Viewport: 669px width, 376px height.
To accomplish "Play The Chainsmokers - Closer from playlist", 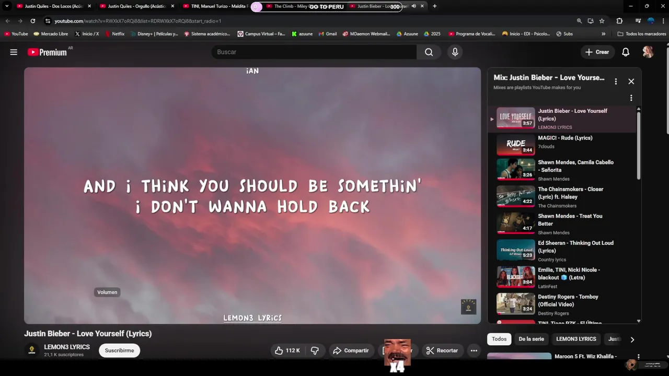I will (562, 197).
